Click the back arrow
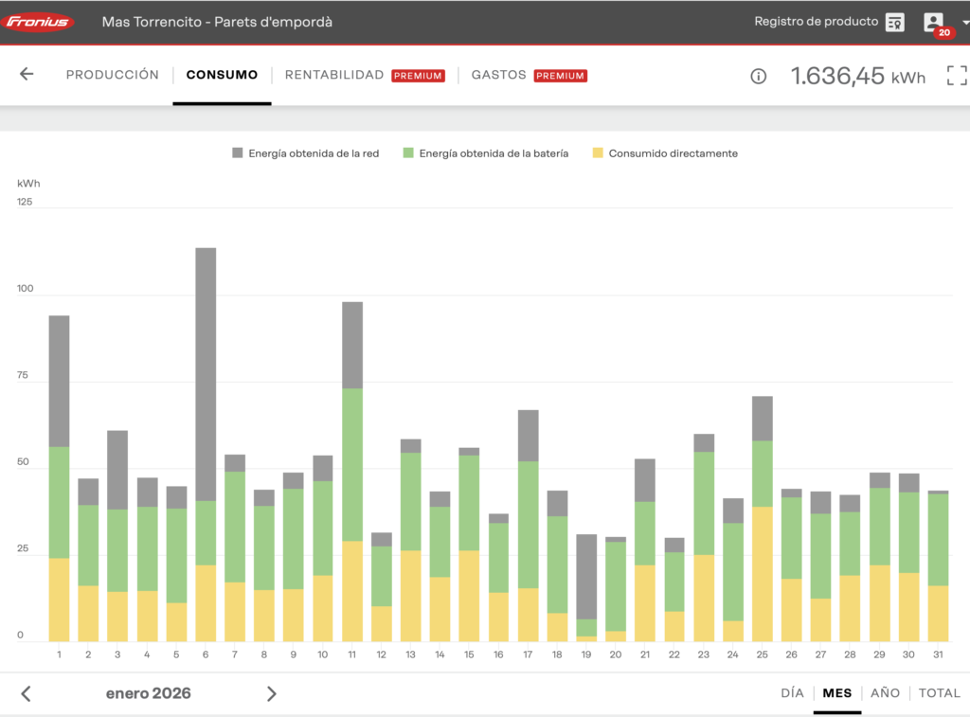This screenshot has height=717, width=970. (27, 75)
